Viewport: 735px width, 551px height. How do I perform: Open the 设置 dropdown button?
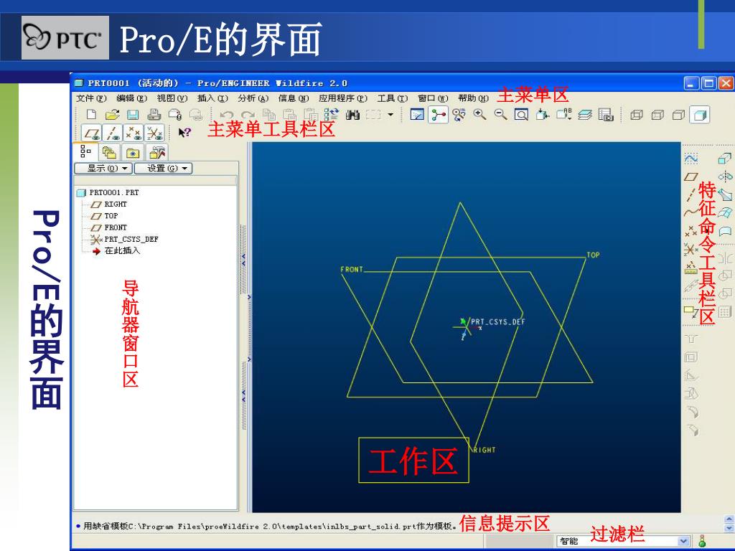pos(163,168)
